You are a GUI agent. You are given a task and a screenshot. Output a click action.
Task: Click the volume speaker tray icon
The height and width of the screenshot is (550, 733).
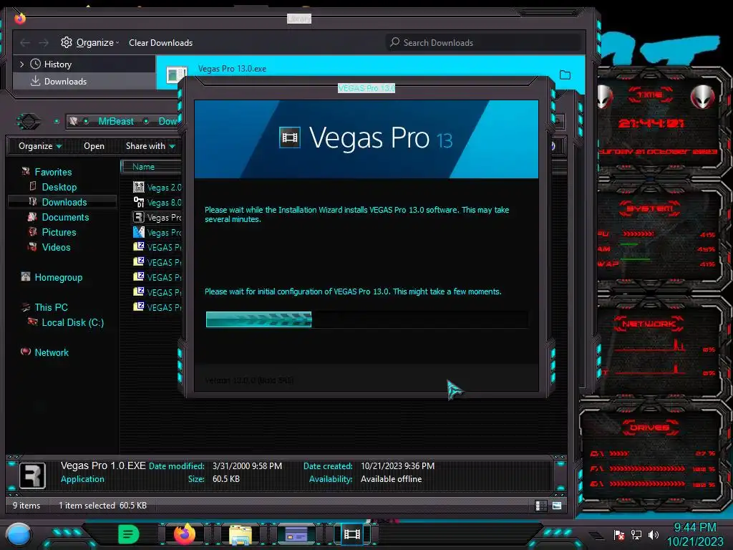click(653, 535)
